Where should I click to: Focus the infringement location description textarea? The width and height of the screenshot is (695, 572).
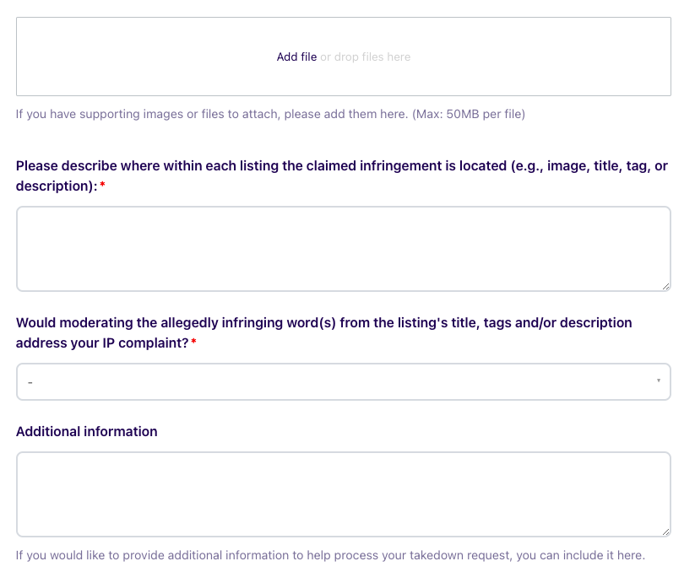(344, 249)
